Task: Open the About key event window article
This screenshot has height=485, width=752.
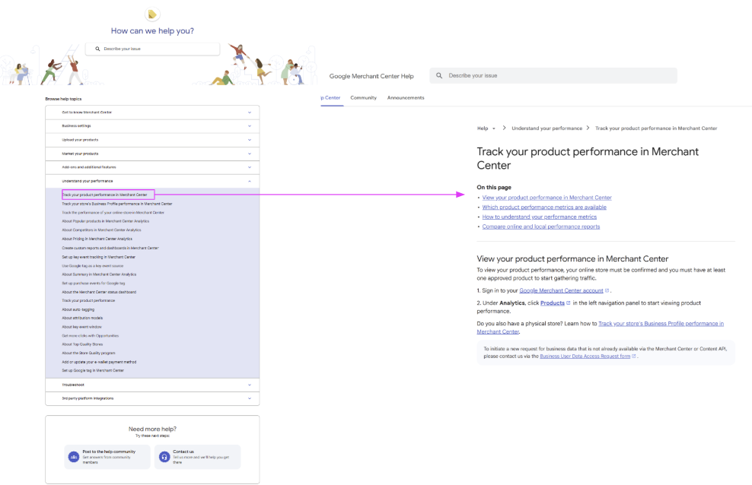Action: click(x=82, y=327)
